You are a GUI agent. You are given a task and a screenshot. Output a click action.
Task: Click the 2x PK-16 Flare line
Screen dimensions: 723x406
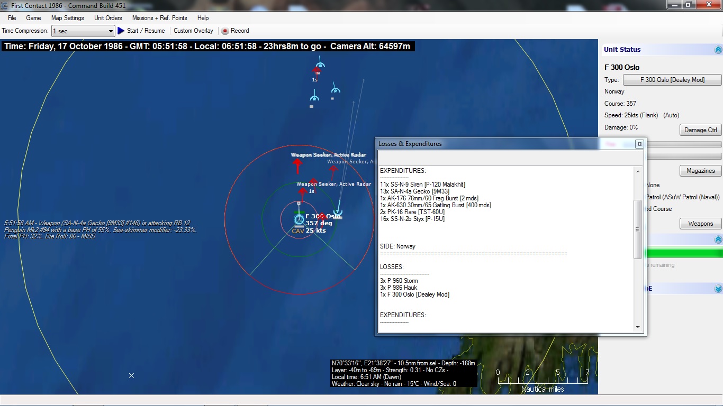[x=413, y=212]
